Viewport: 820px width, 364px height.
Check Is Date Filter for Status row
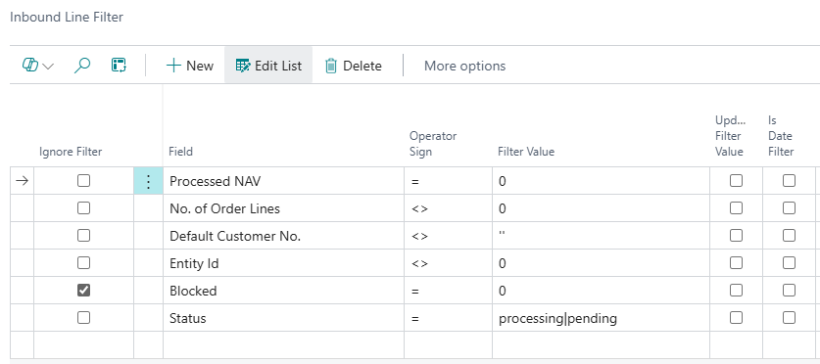click(x=789, y=317)
